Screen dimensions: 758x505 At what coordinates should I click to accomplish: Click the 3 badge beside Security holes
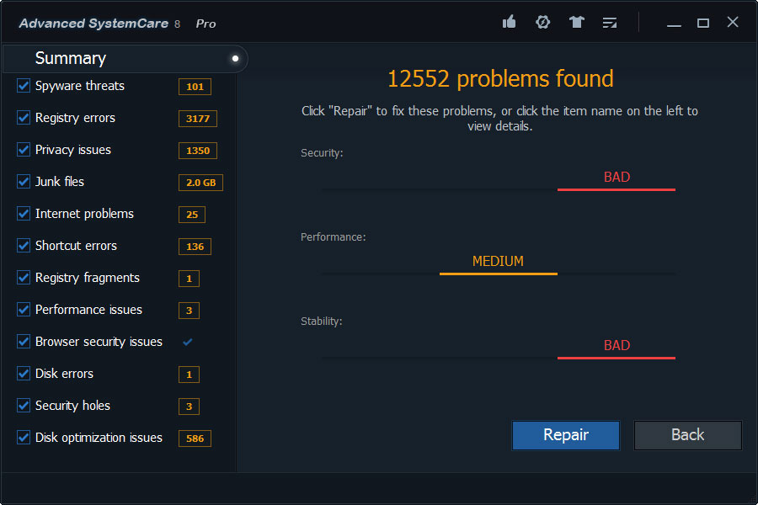189,407
